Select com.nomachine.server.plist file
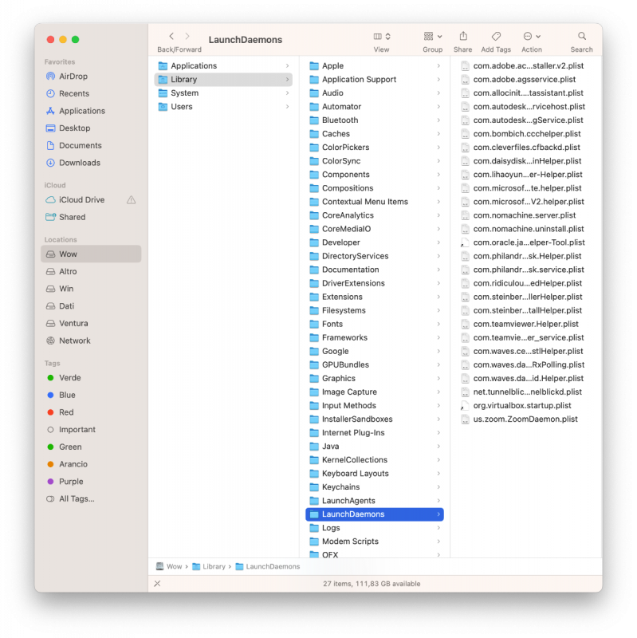637x638 pixels. 525,215
